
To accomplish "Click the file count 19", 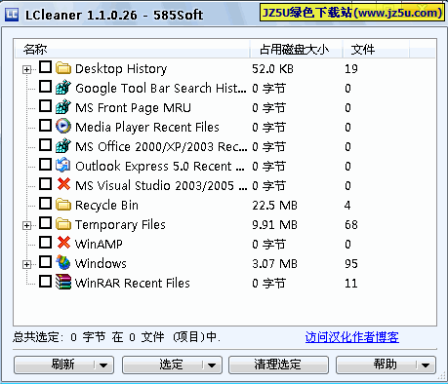I will pos(351,68).
